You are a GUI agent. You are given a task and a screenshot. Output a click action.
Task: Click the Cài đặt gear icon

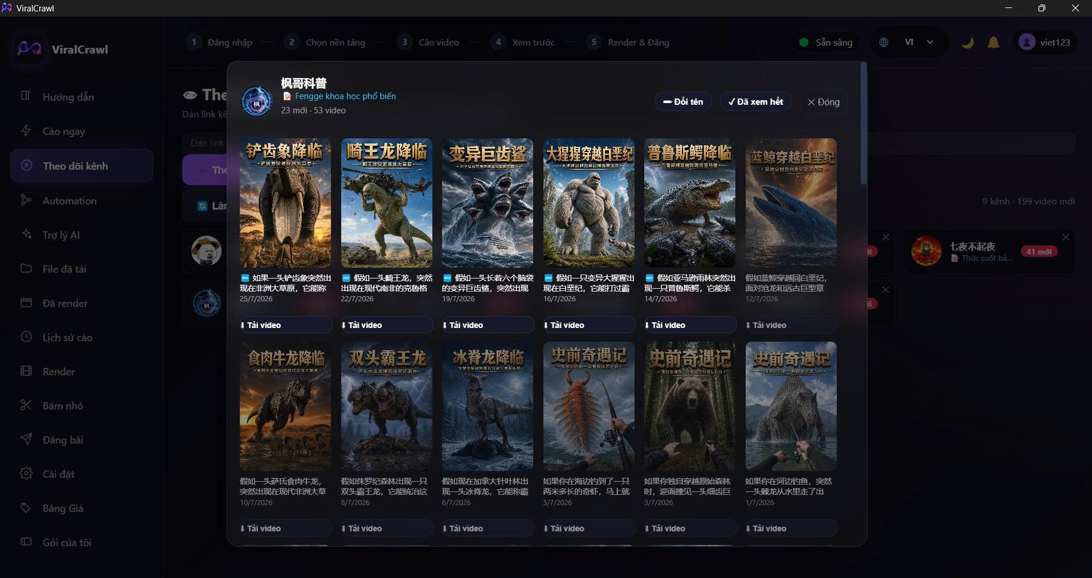click(26, 474)
